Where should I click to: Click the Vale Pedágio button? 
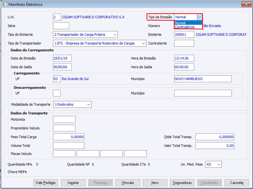click(46, 183)
